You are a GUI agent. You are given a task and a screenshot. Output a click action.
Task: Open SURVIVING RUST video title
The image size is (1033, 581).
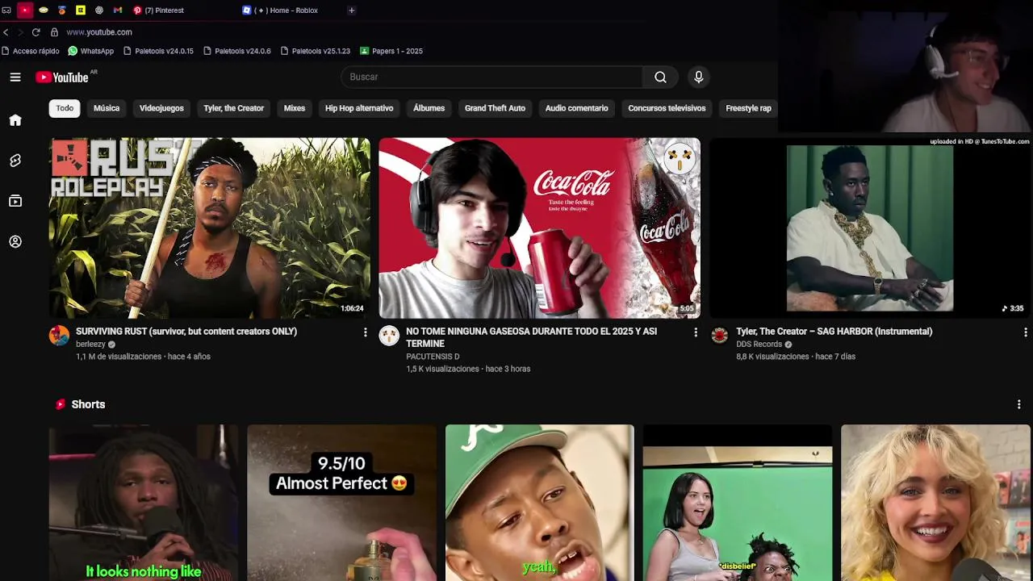(186, 332)
